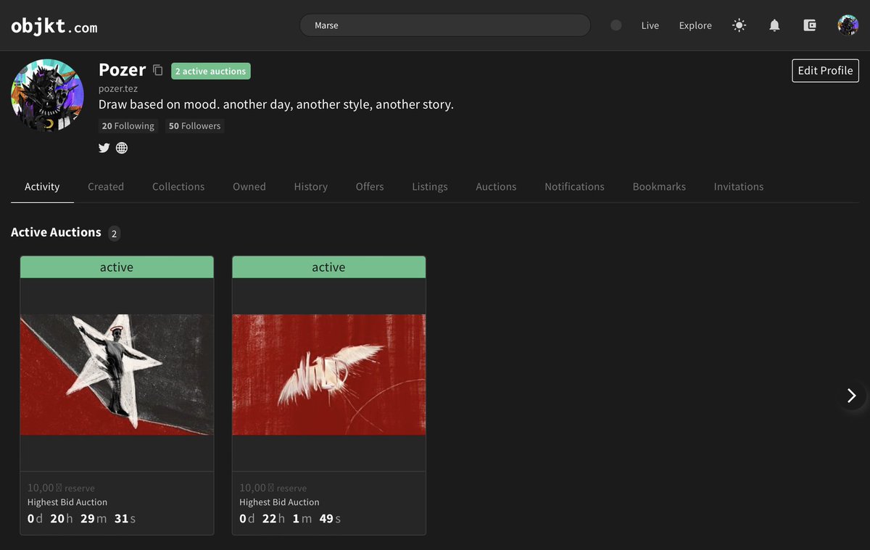This screenshot has width=870, height=550.
Task: Click the count badge beside Active Auctions
Action: coord(114,233)
